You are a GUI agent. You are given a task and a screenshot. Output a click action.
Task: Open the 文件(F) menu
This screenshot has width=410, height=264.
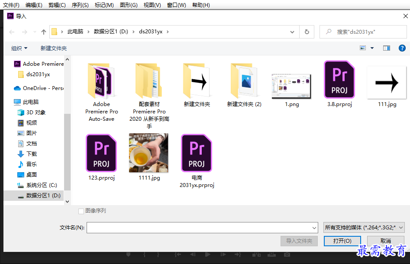(11, 5)
